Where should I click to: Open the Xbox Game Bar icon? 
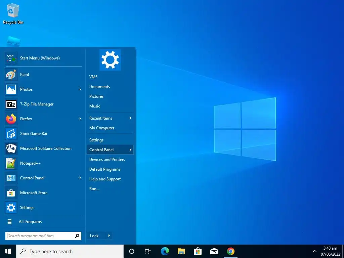click(11, 134)
